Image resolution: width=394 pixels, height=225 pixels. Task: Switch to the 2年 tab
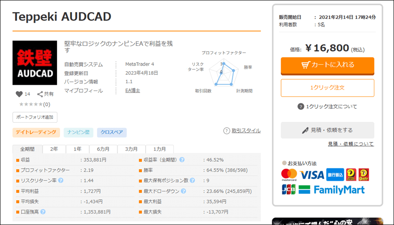(x=54, y=149)
